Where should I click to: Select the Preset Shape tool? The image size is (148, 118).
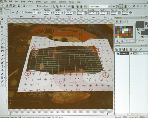[x=2, y=78]
